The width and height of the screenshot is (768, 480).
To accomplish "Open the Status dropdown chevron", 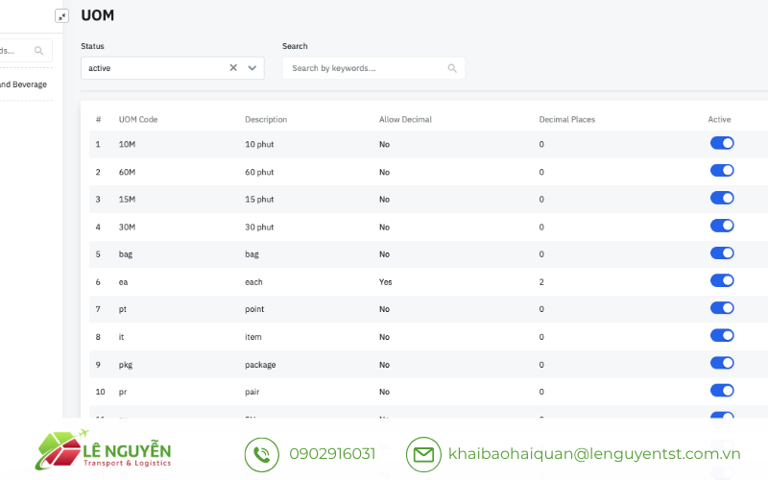I will [x=252, y=68].
